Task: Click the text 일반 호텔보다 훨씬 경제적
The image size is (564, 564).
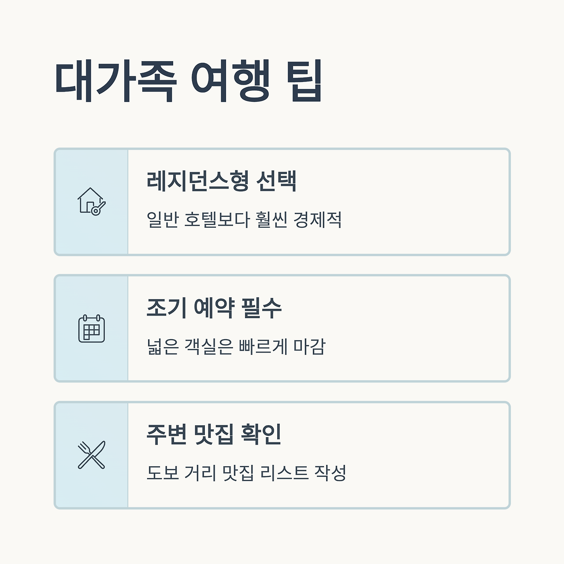Action: 244,219
